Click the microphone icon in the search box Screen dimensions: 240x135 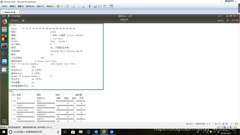[x=58, y=132]
